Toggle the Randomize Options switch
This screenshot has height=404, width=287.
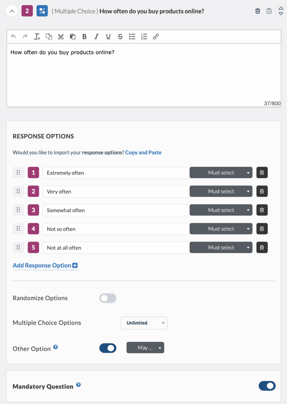[107, 298]
